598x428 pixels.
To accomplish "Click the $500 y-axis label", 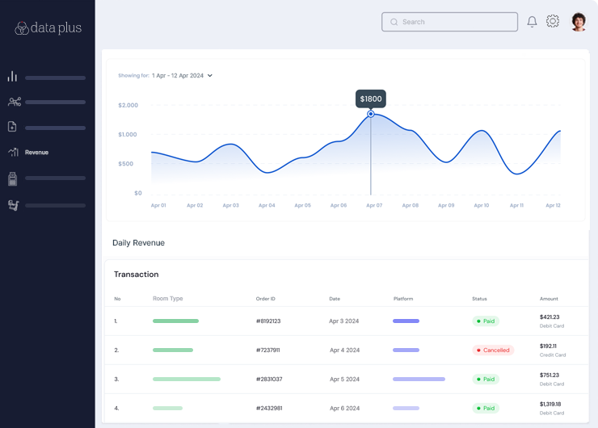I will [126, 164].
